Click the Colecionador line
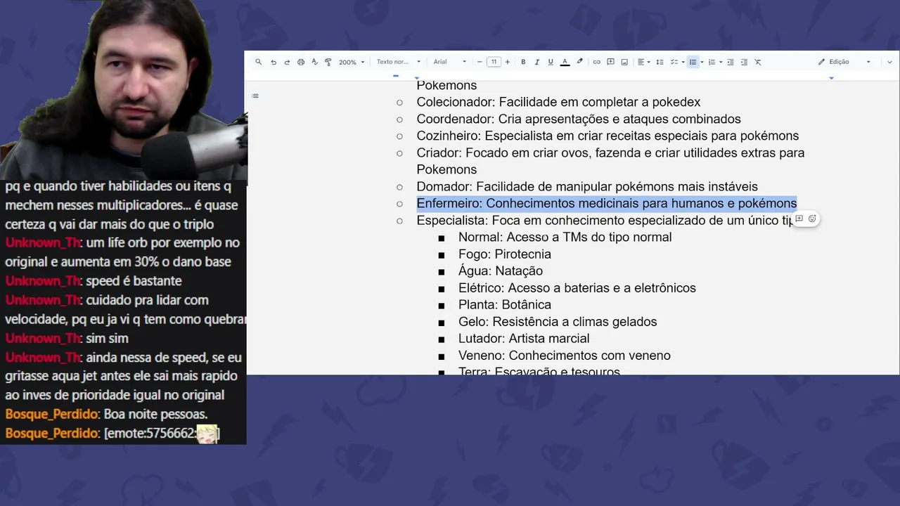Image resolution: width=900 pixels, height=506 pixels. (558, 102)
